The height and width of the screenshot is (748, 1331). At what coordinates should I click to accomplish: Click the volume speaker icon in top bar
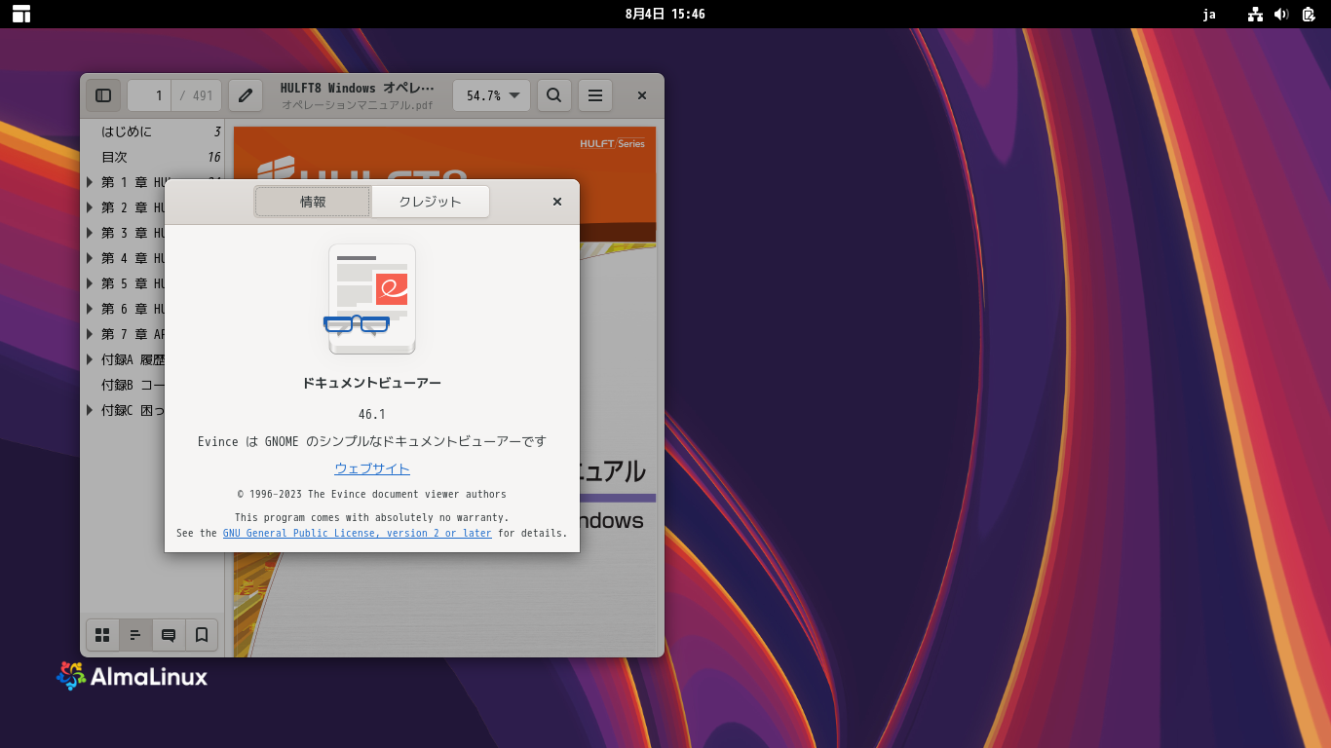[x=1281, y=14]
